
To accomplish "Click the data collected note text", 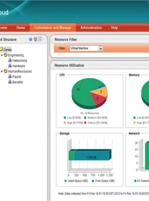I will (104, 194).
